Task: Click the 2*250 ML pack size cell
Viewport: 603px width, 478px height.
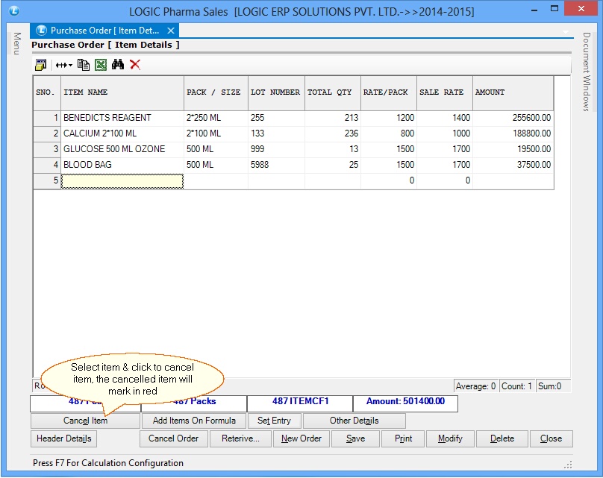Action: (x=216, y=118)
